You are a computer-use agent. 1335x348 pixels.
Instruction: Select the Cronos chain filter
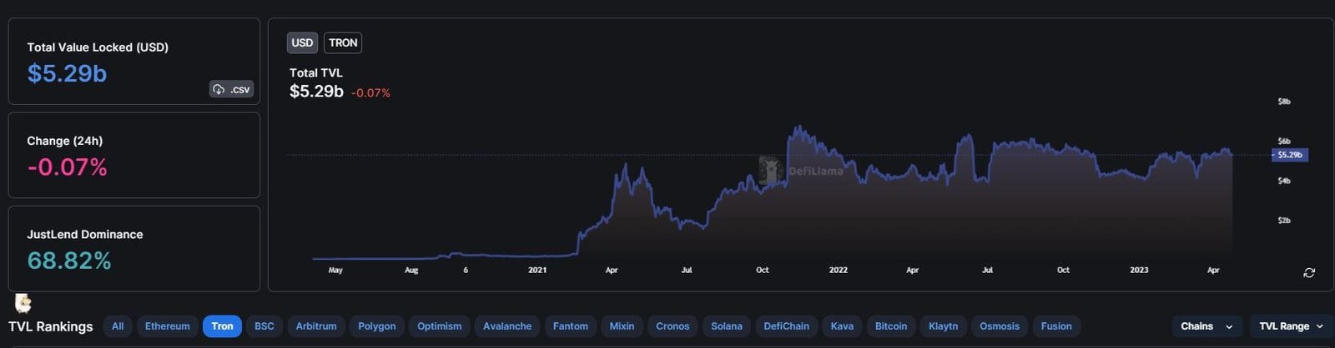pyautogui.click(x=673, y=326)
